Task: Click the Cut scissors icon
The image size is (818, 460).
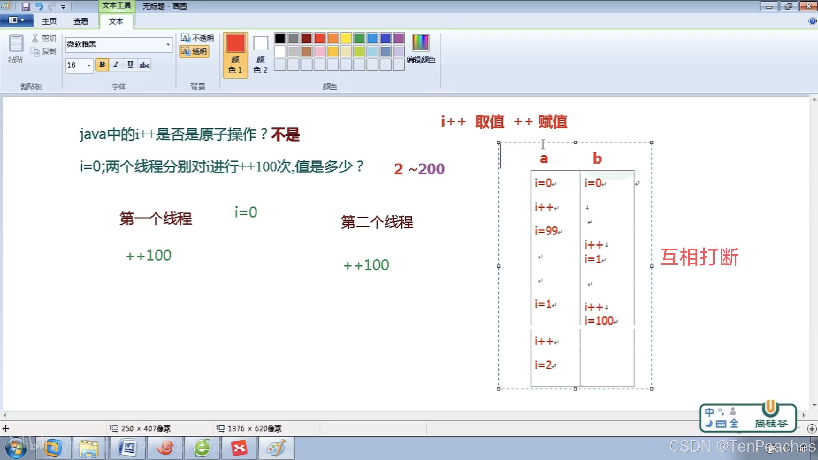Action: point(35,38)
